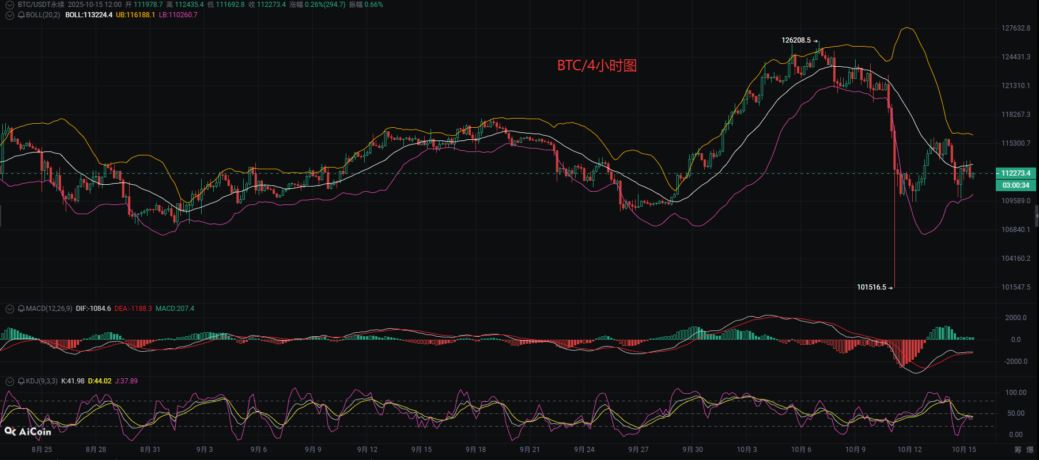Click the 8月 28 date on time axis
This screenshot has height=460, width=1039.
click(96, 450)
